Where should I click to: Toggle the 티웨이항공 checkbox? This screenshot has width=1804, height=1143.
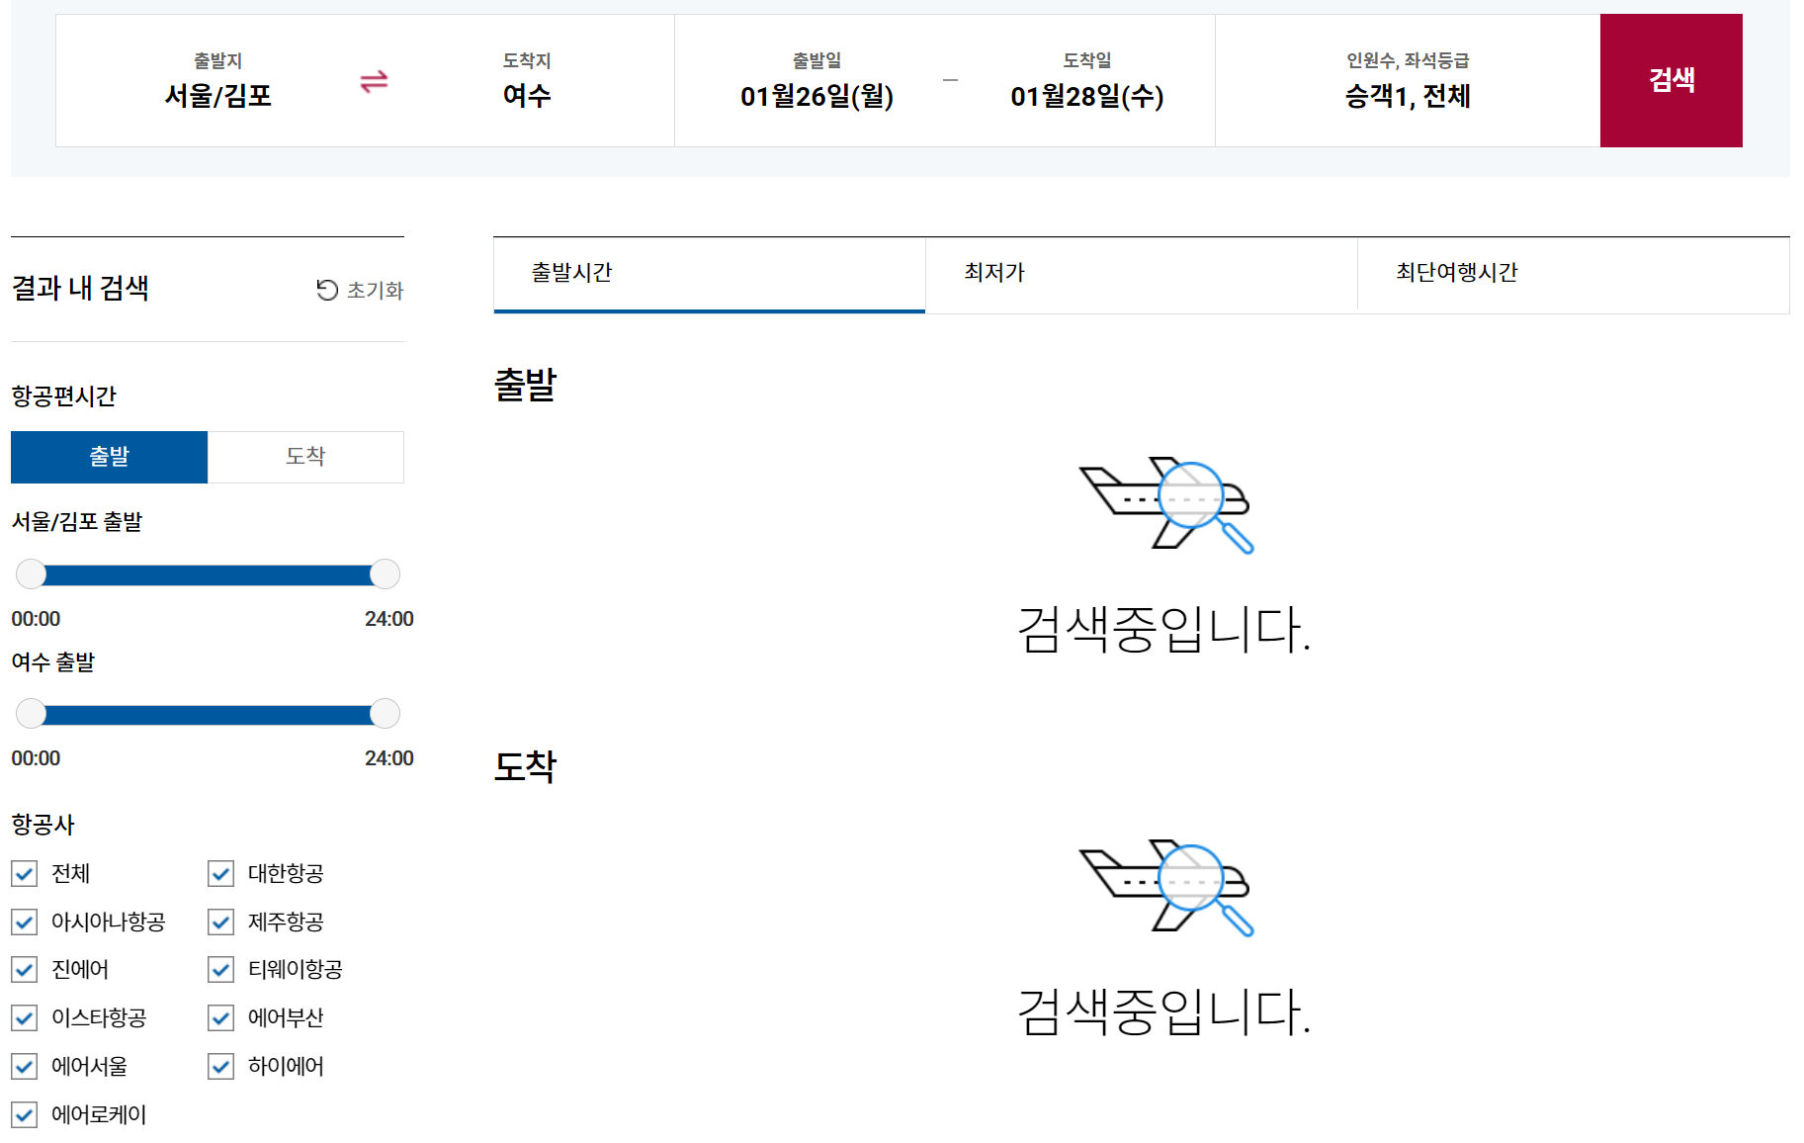(219, 970)
